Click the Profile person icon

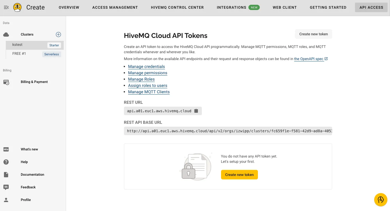(x=6, y=200)
